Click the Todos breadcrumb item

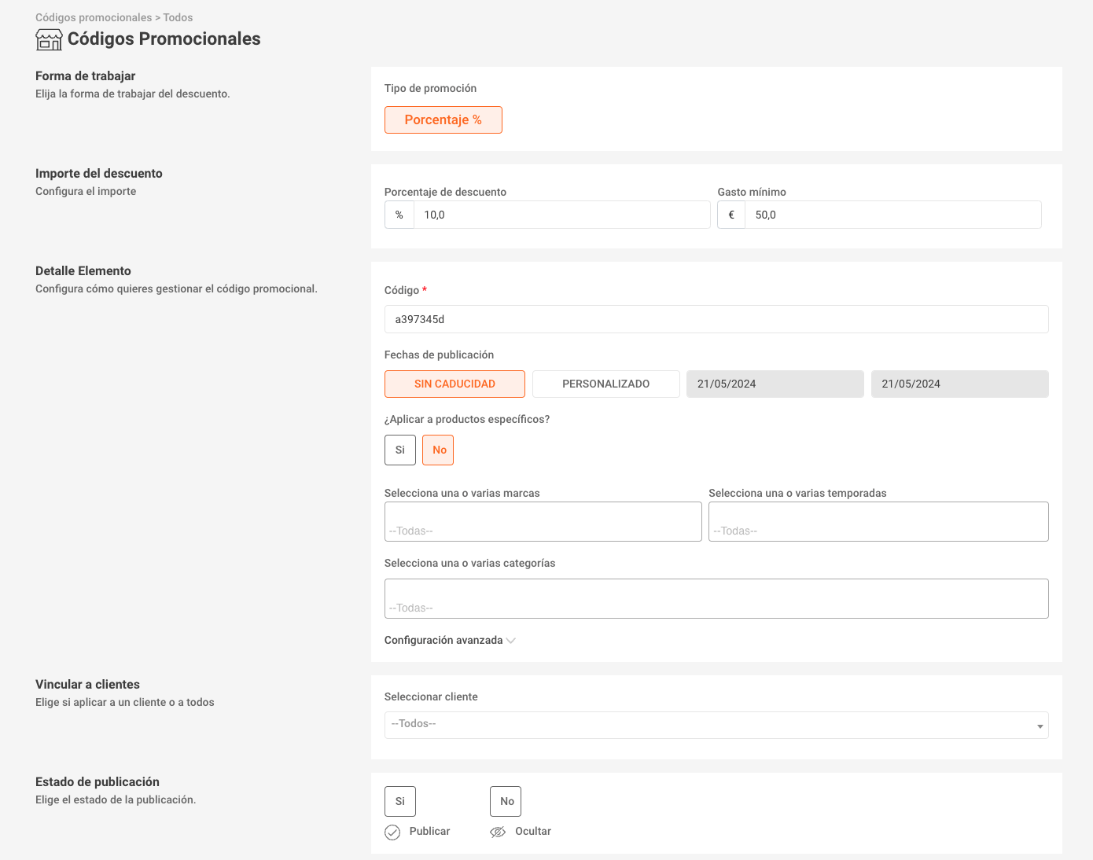pyautogui.click(x=178, y=17)
